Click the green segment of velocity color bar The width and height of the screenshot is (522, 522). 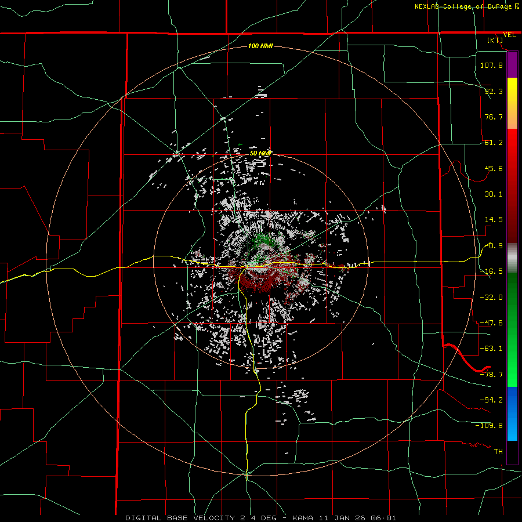512,329
